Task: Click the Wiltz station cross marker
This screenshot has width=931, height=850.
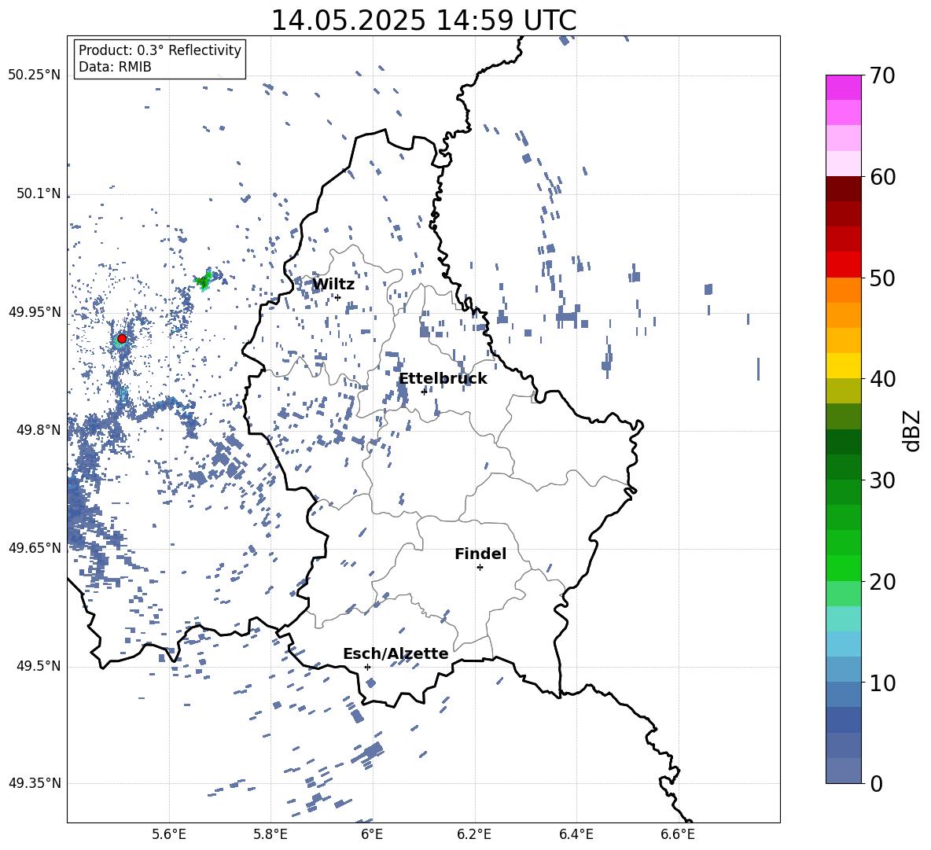Action: click(x=338, y=297)
